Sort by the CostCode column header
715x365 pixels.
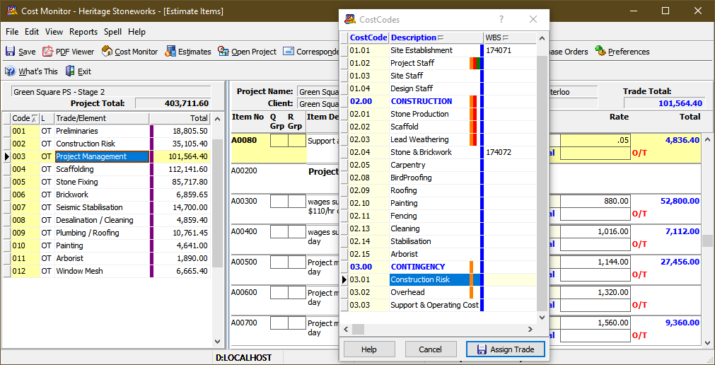368,37
